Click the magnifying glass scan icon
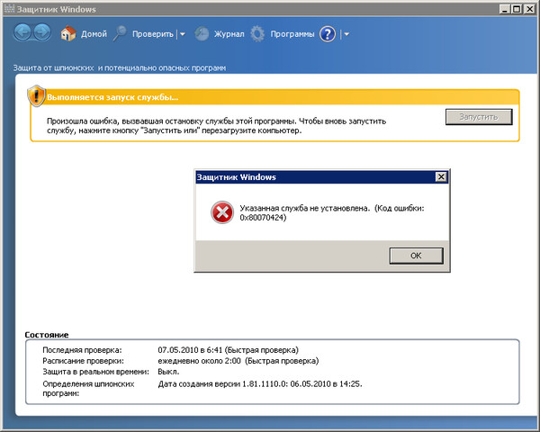This screenshot has height=432, width=540. 119,34
